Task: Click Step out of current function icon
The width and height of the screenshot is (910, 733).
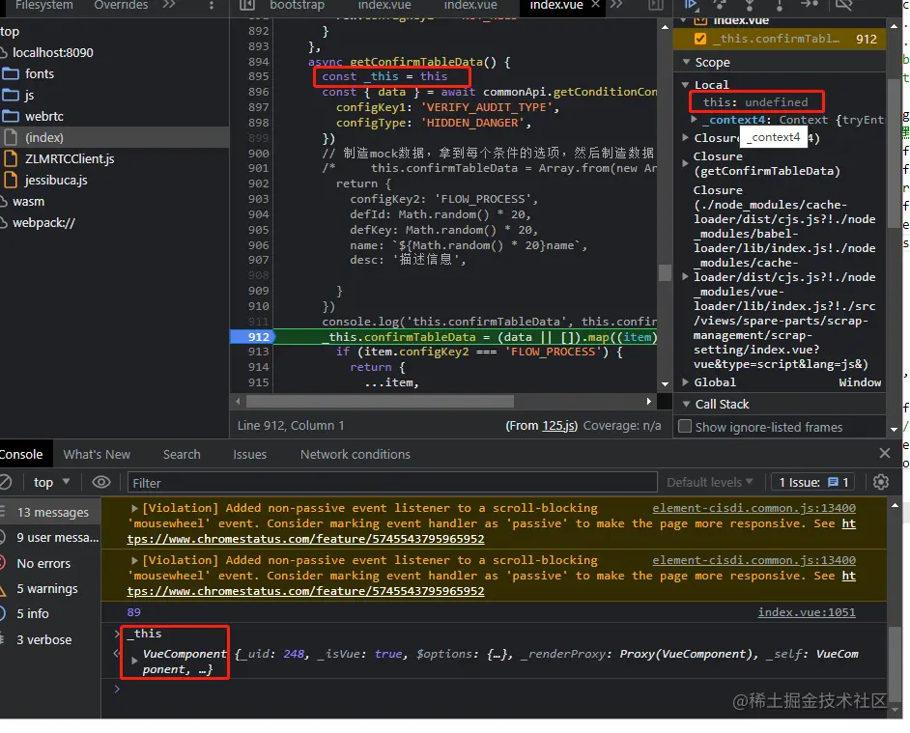Action: coord(780,5)
